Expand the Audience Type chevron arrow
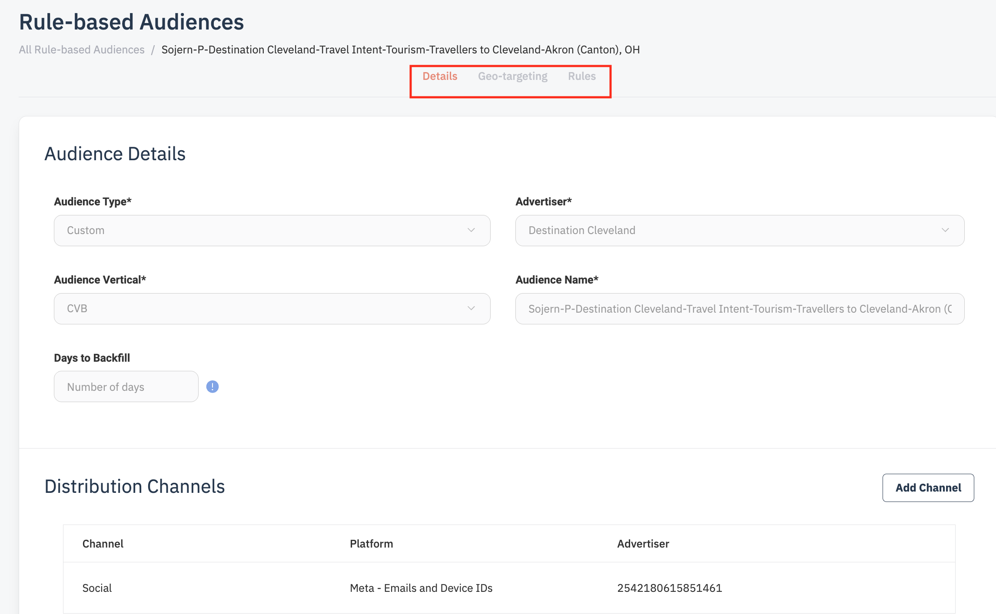The image size is (996, 614). point(471,230)
